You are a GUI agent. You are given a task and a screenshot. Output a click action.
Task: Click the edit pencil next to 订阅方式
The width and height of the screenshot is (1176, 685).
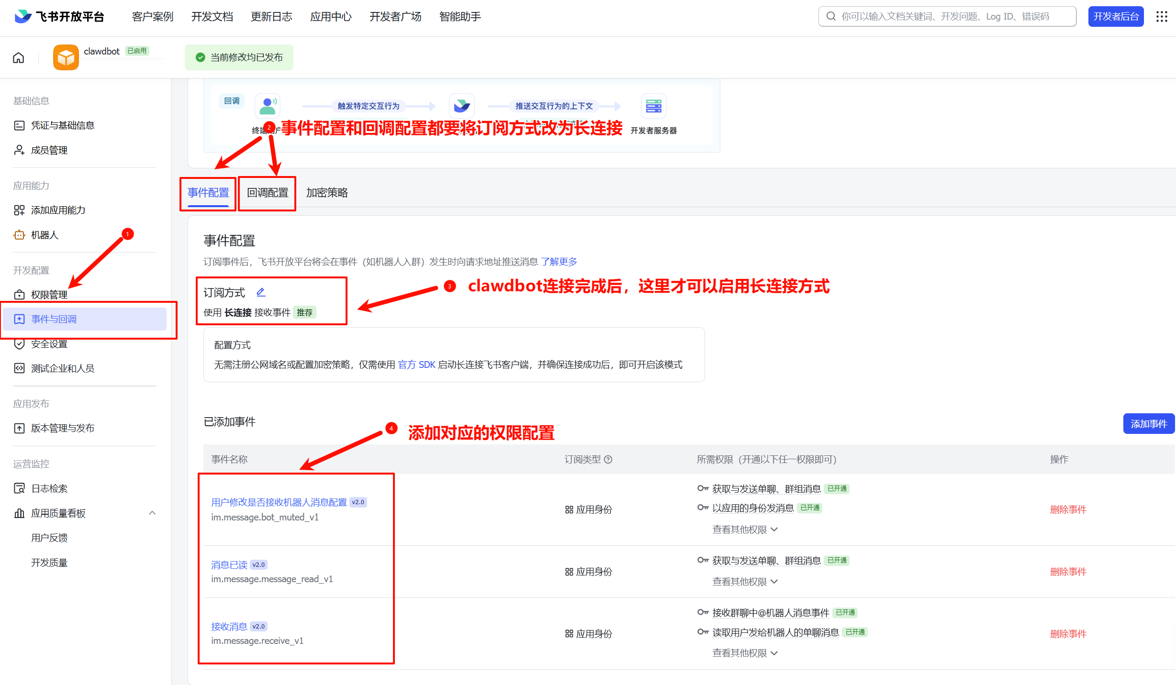(261, 292)
